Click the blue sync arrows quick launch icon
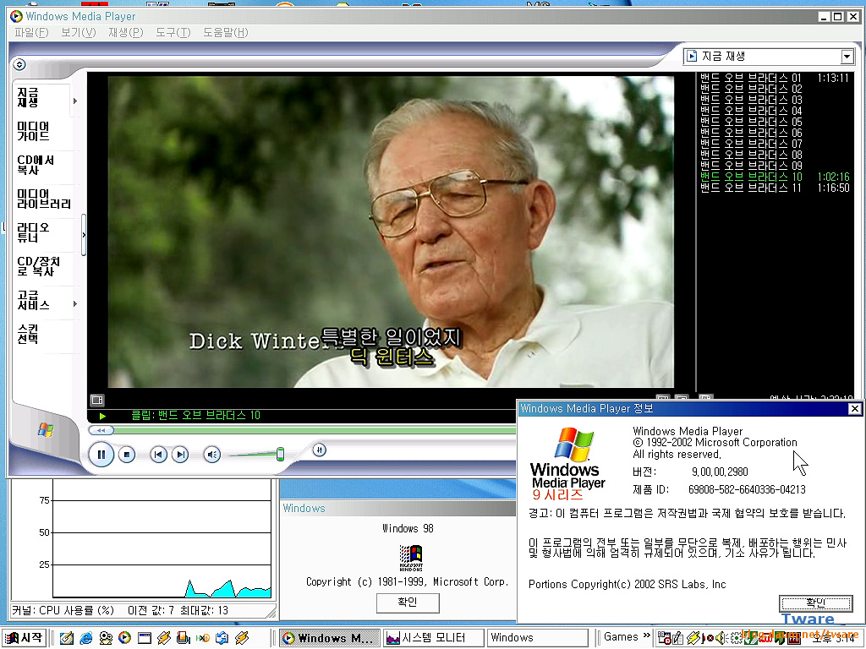 point(222,638)
